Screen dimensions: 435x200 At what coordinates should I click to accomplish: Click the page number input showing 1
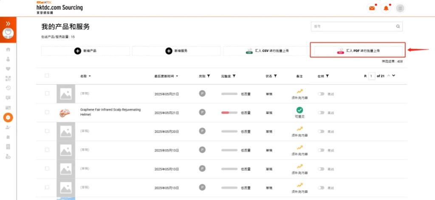[372, 76]
